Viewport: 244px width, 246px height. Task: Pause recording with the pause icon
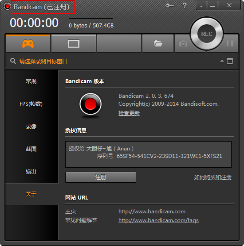pyautogui.click(x=230, y=43)
